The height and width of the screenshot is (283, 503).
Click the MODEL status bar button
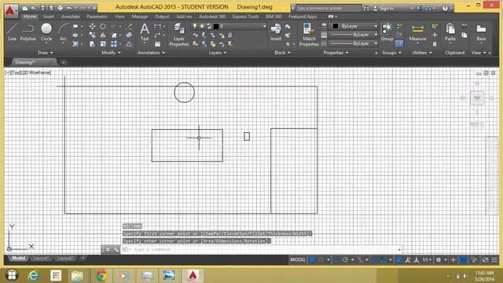(x=298, y=259)
